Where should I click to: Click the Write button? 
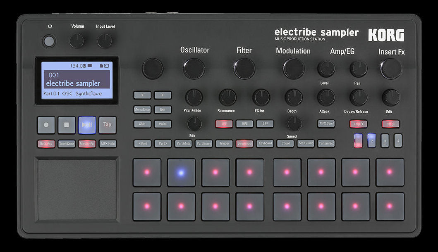tap(163, 124)
